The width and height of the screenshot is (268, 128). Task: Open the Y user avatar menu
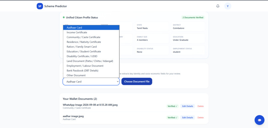228,6
